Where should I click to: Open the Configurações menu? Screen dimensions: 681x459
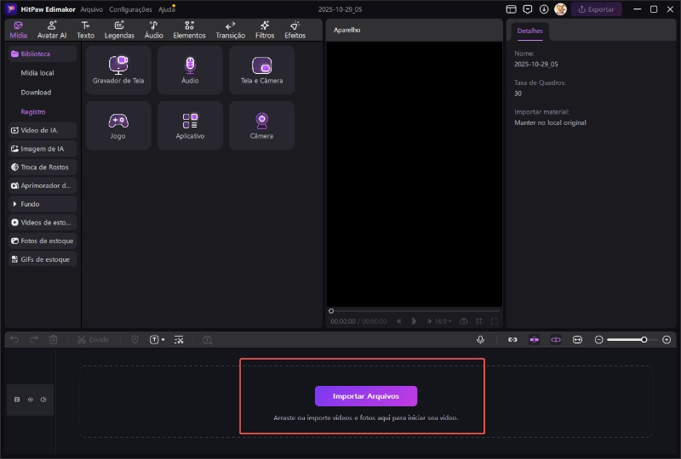point(130,9)
